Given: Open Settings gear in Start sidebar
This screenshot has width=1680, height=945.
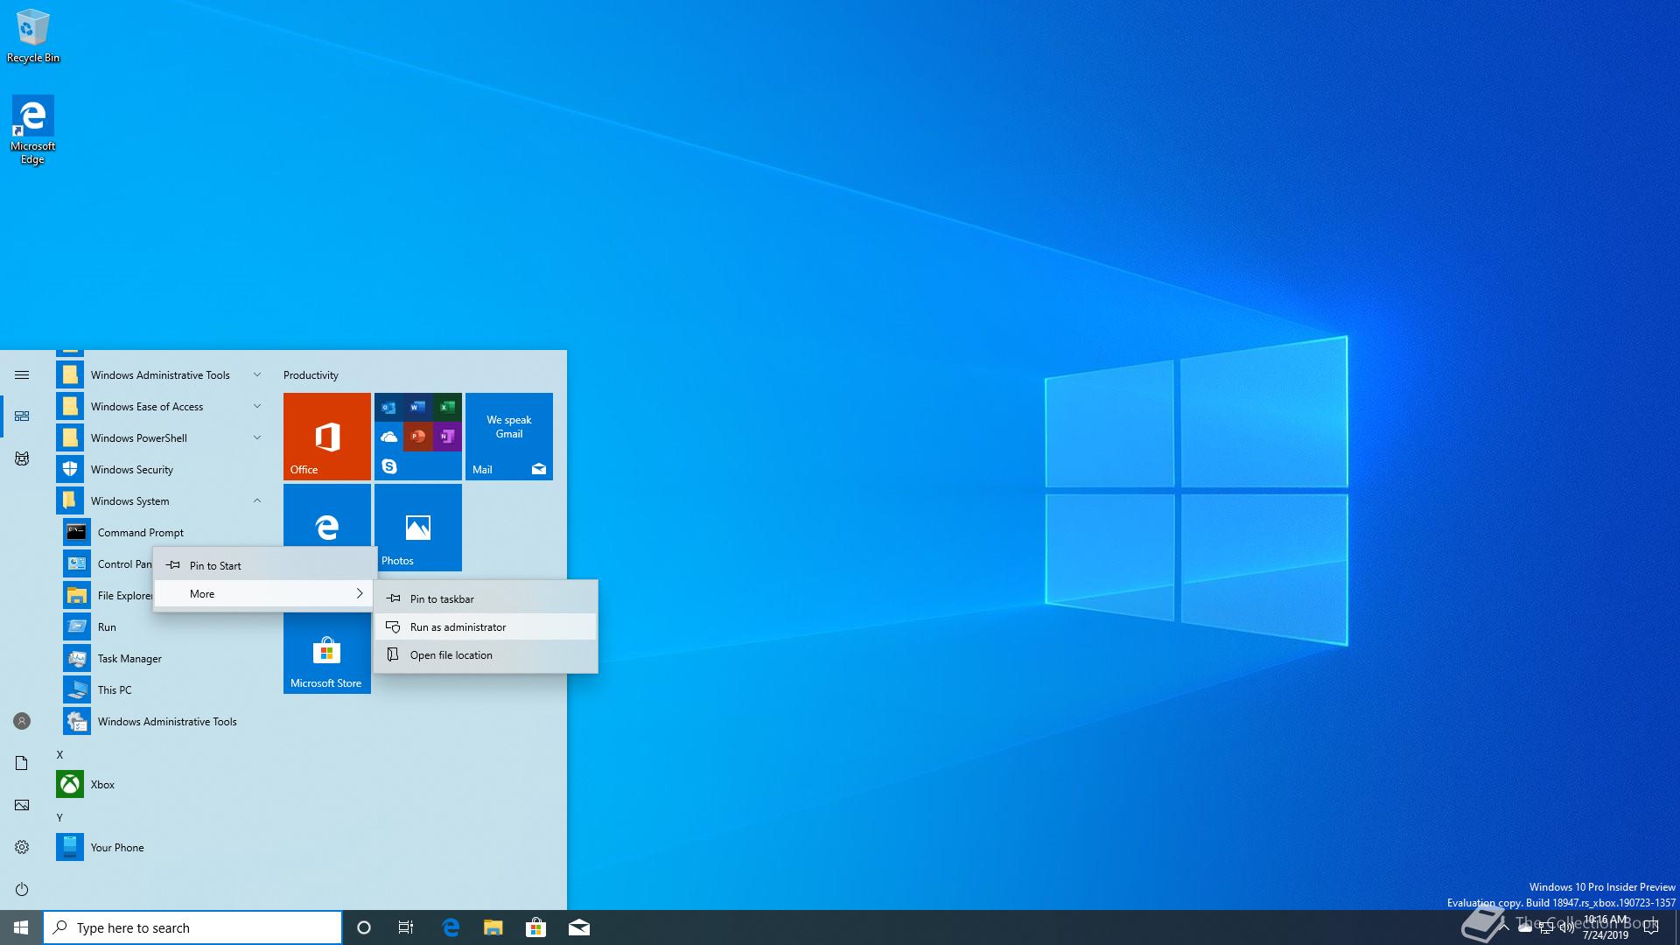Looking at the screenshot, I should coord(22,847).
